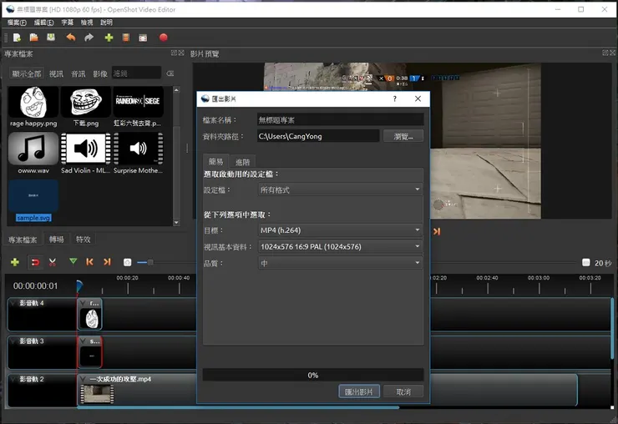Click the green Add Marker icon

coord(73,262)
